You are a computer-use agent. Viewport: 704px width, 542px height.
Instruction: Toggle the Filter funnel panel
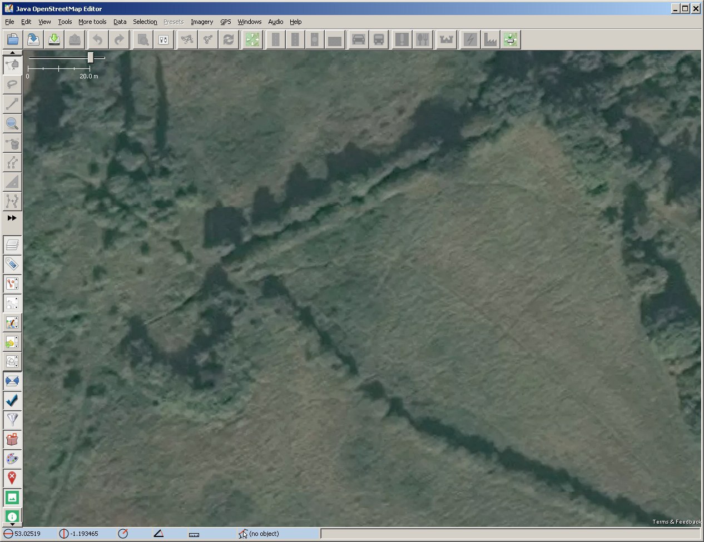(12, 420)
